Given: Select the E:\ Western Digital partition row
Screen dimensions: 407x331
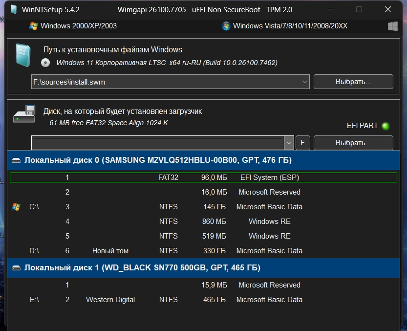Looking at the screenshot, I should (x=203, y=300).
